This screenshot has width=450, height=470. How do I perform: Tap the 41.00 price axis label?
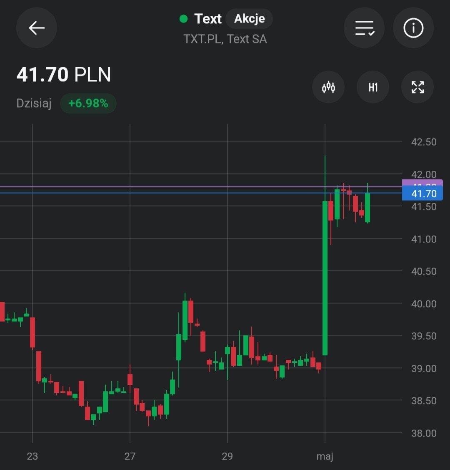[x=424, y=239]
